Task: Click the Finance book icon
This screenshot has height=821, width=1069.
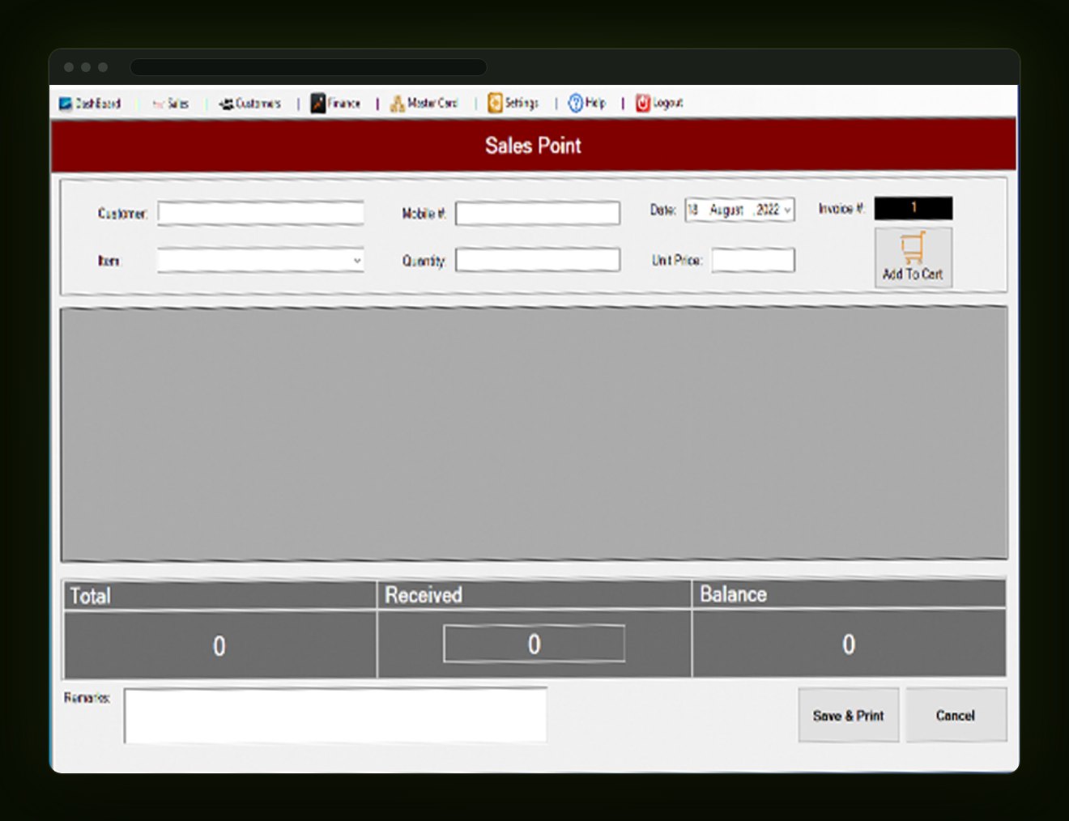Action: tap(318, 103)
